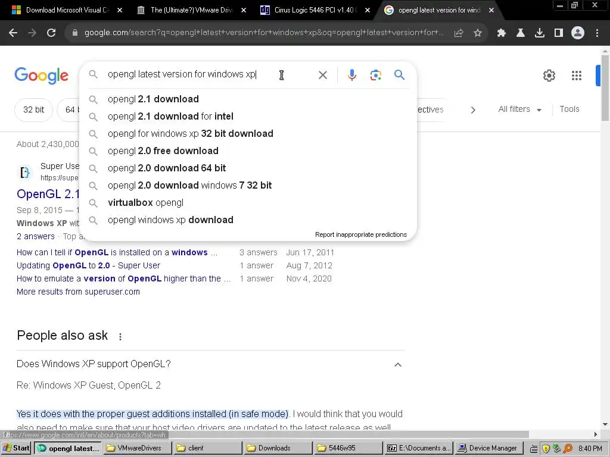Toggle the side panel icon
610x457 pixels.
click(x=559, y=33)
